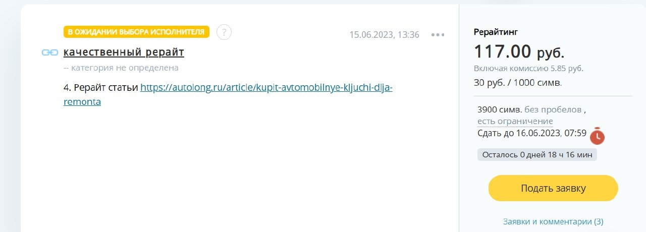Click the Рерайтинг heading
This screenshot has height=232, width=646.
coord(496,32)
